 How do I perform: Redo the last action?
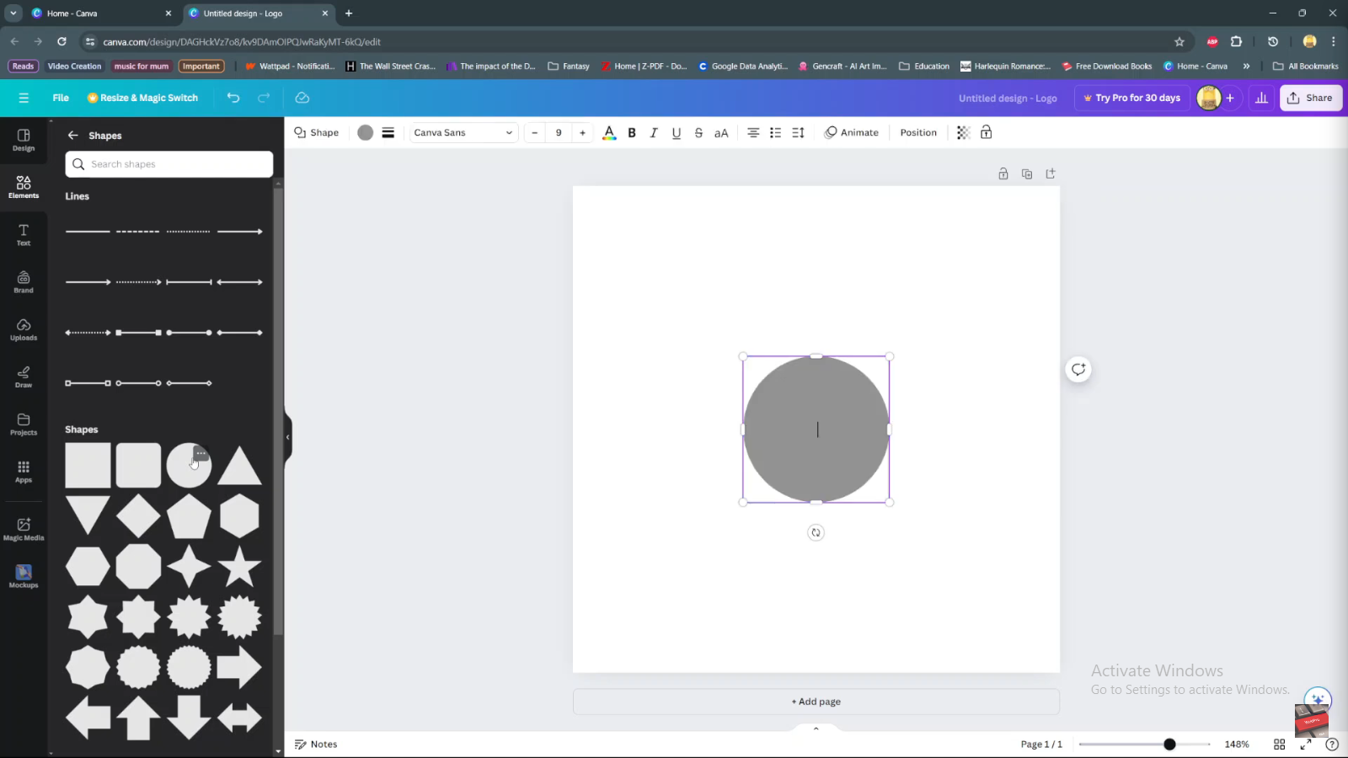pyautogui.click(x=264, y=98)
